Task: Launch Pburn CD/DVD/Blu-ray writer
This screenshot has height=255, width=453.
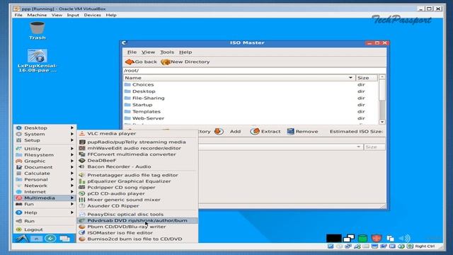Action: pos(137,227)
